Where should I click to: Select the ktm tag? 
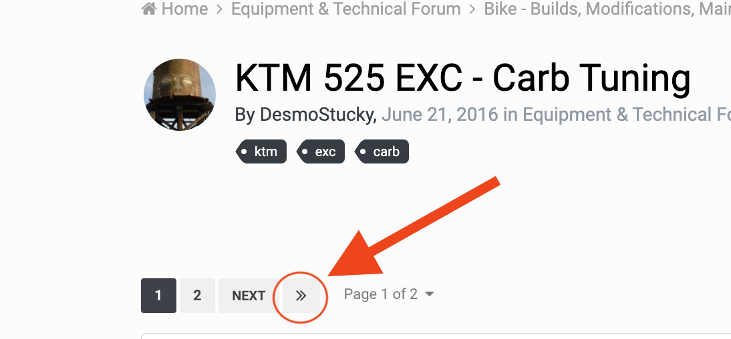(x=261, y=151)
